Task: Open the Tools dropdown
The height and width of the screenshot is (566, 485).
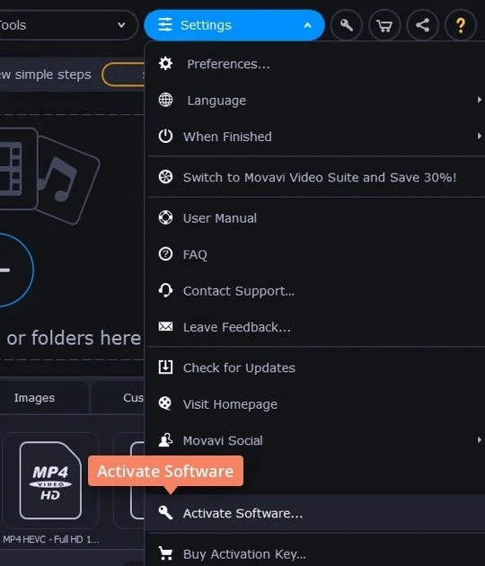Action: tap(66, 25)
